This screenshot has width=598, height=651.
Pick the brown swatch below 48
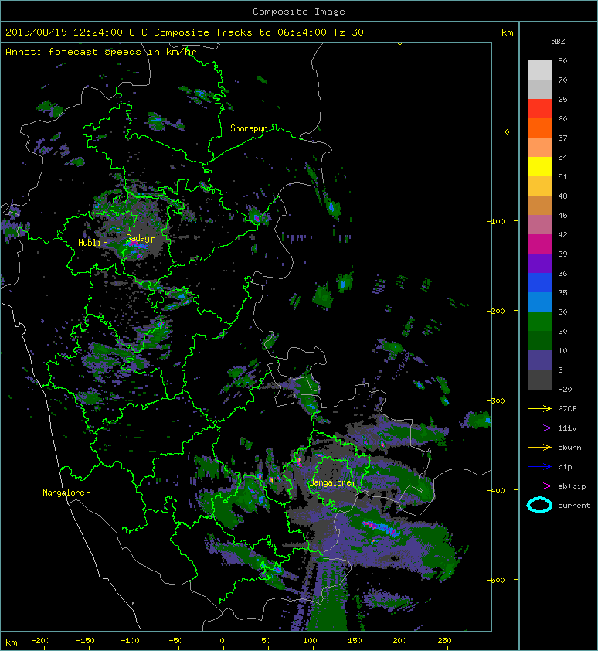click(x=539, y=205)
